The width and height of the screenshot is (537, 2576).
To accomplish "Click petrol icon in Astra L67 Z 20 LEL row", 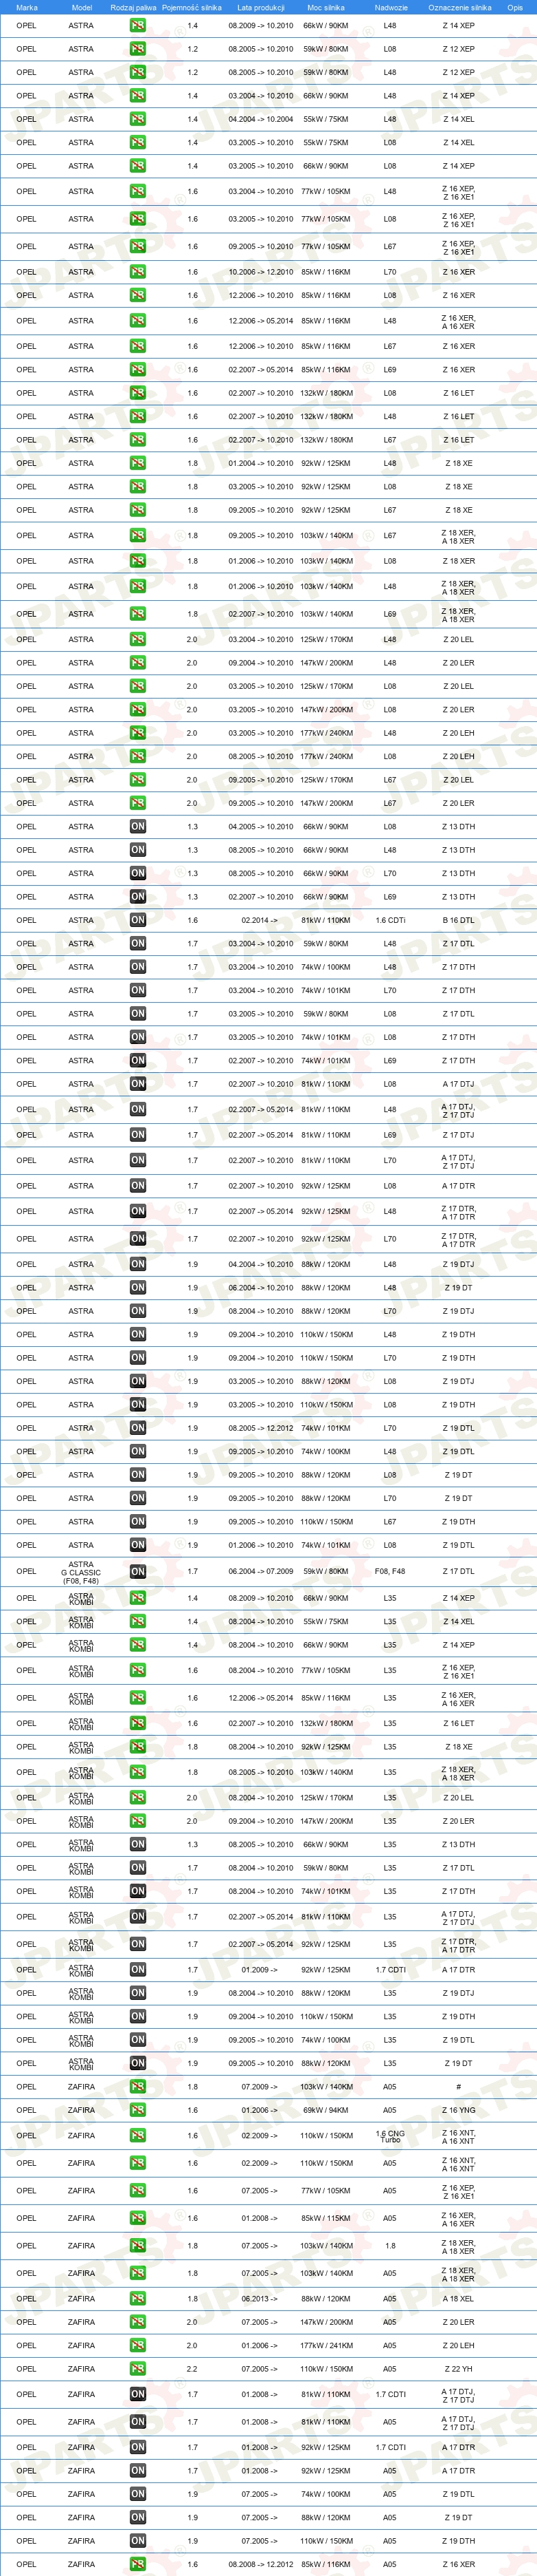I will click(x=138, y=780).
